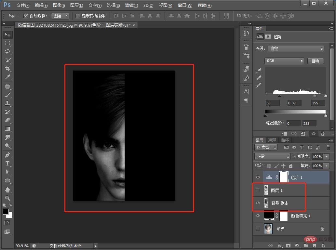Open the 类型 layer filter dropdown
The image size is (336, 250).
point(266,147)
